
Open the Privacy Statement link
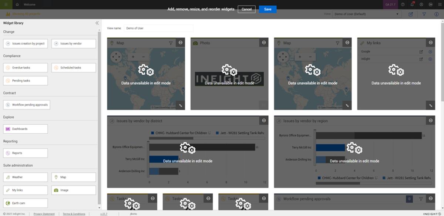(x=44, y=214)
